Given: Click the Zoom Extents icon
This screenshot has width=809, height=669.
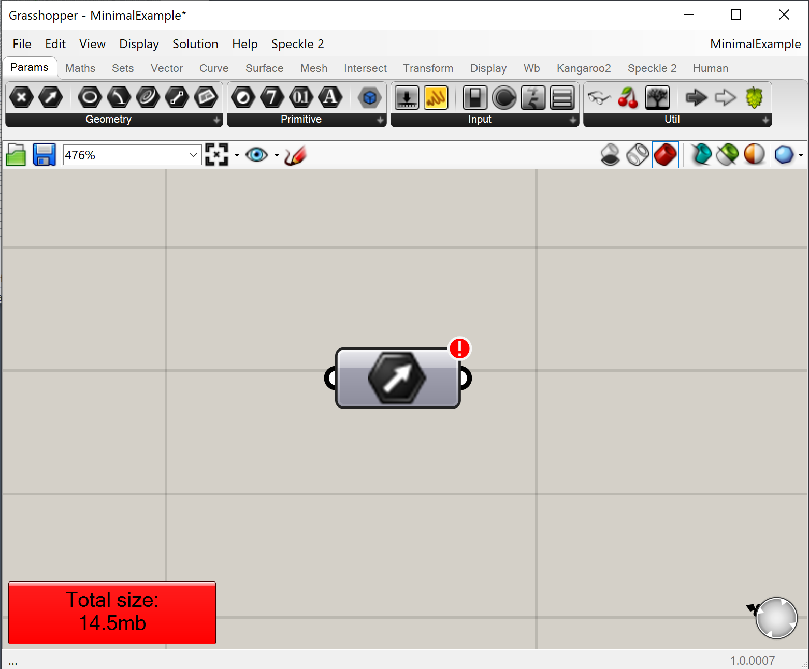Looking at the screenshot, I should [216, 155].
